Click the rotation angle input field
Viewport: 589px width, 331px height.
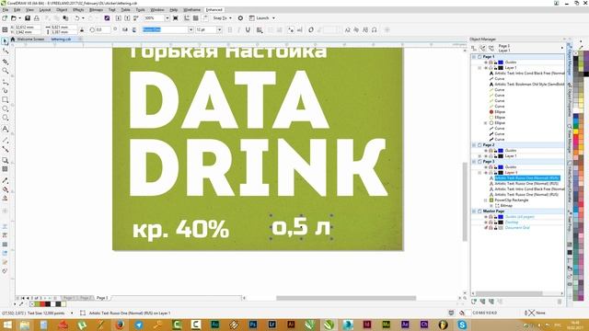[102, 29]
